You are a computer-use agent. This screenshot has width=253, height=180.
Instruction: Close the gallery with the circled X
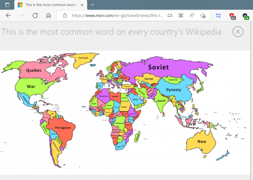(x=238, y=32)
